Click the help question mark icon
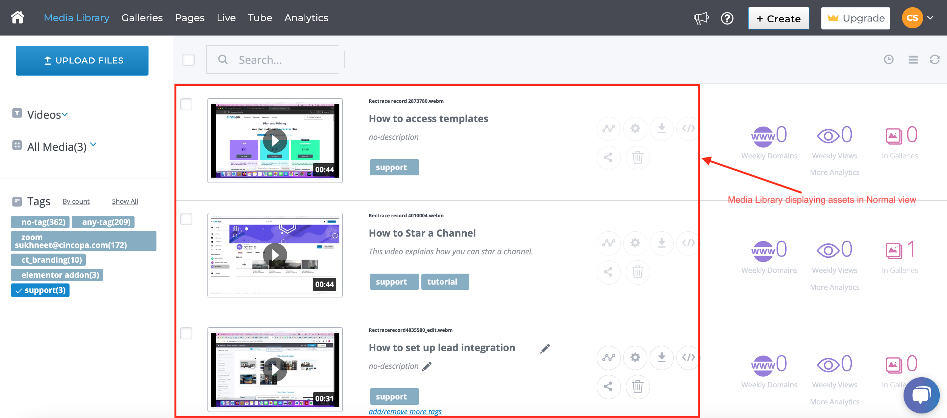 [727, 18]
